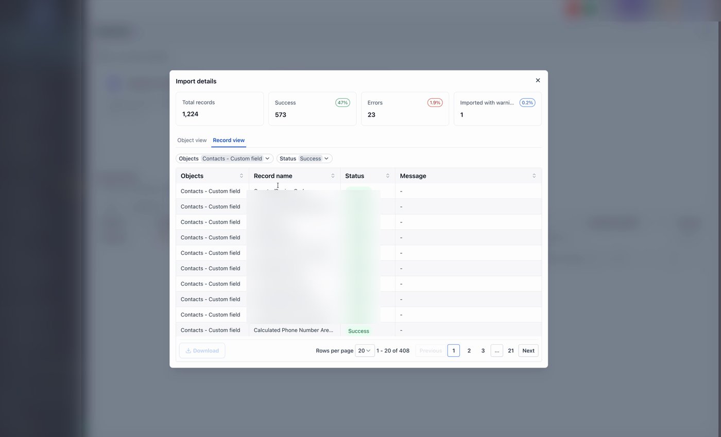Image resolution: width=721 pixels, height=437 pixels.
Task: Sort the Message column
Action: click(x=534, y=176)
